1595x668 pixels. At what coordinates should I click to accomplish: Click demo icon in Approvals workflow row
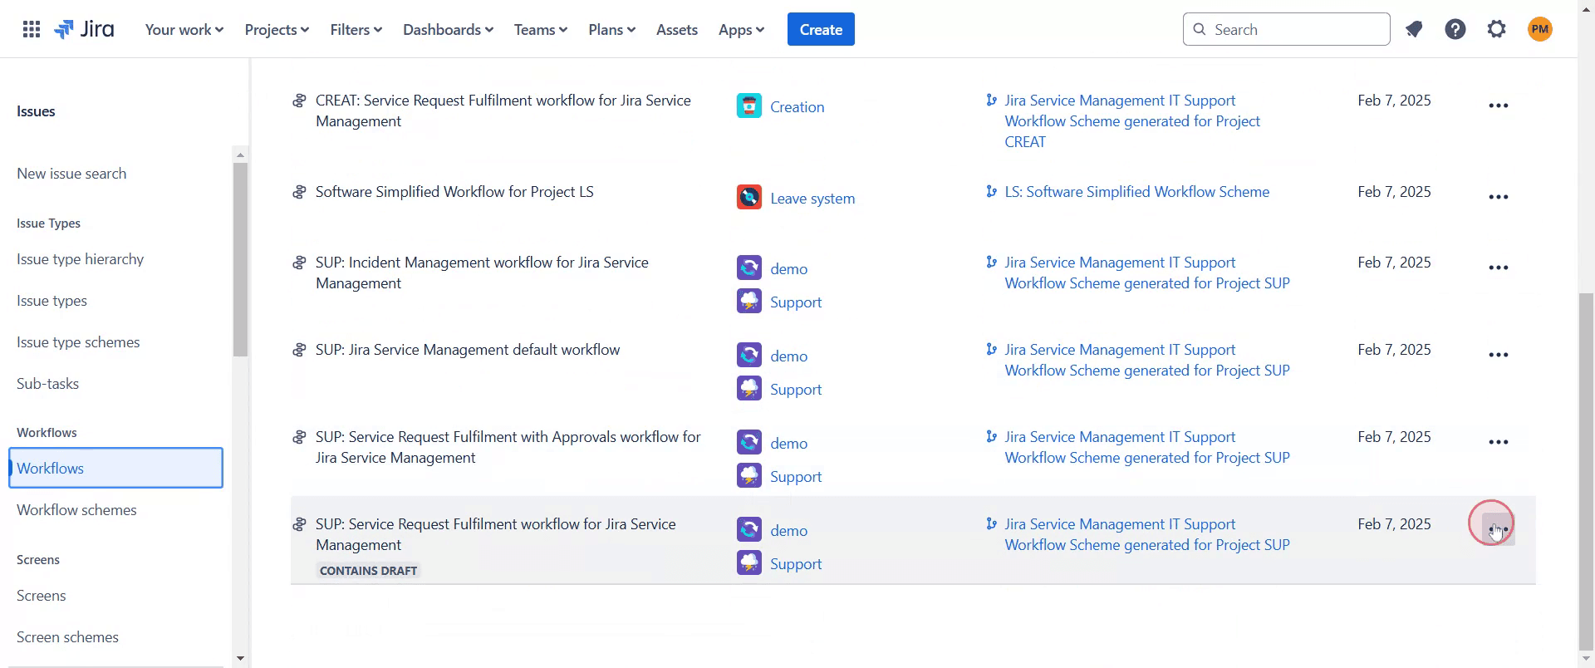pyautogui.click(x=749, y=442)
